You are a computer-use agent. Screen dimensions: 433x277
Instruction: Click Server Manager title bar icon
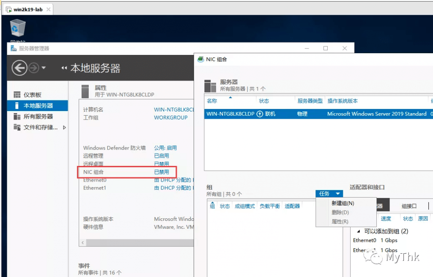14,49
